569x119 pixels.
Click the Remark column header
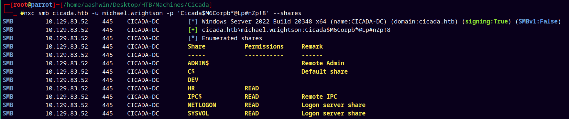[312, 47]
